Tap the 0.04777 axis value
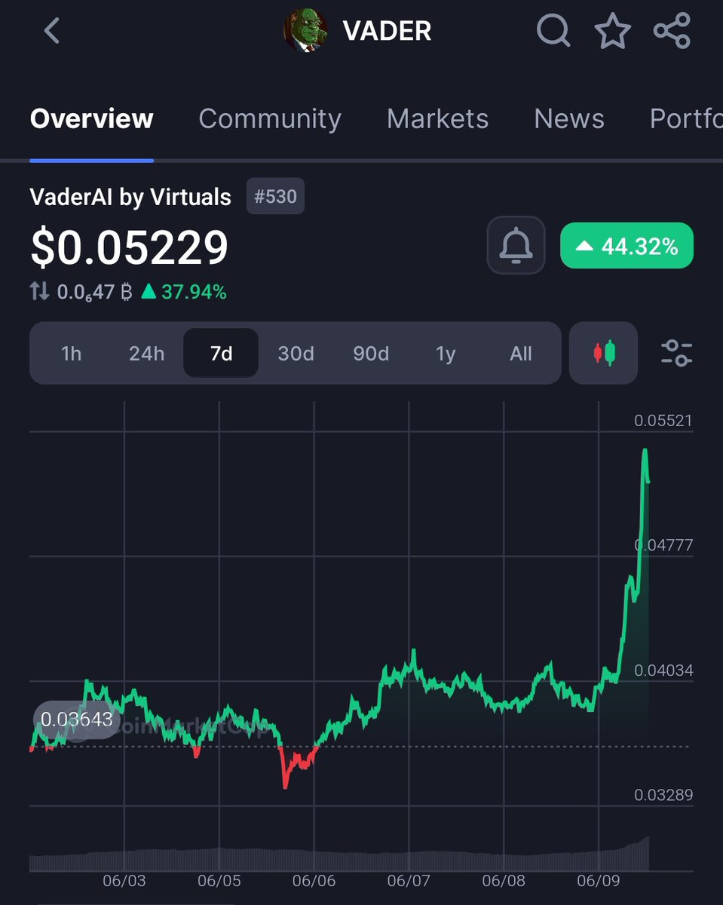This screenshot has height=905, width=723. pyautogui.click(x=663, y=545)
